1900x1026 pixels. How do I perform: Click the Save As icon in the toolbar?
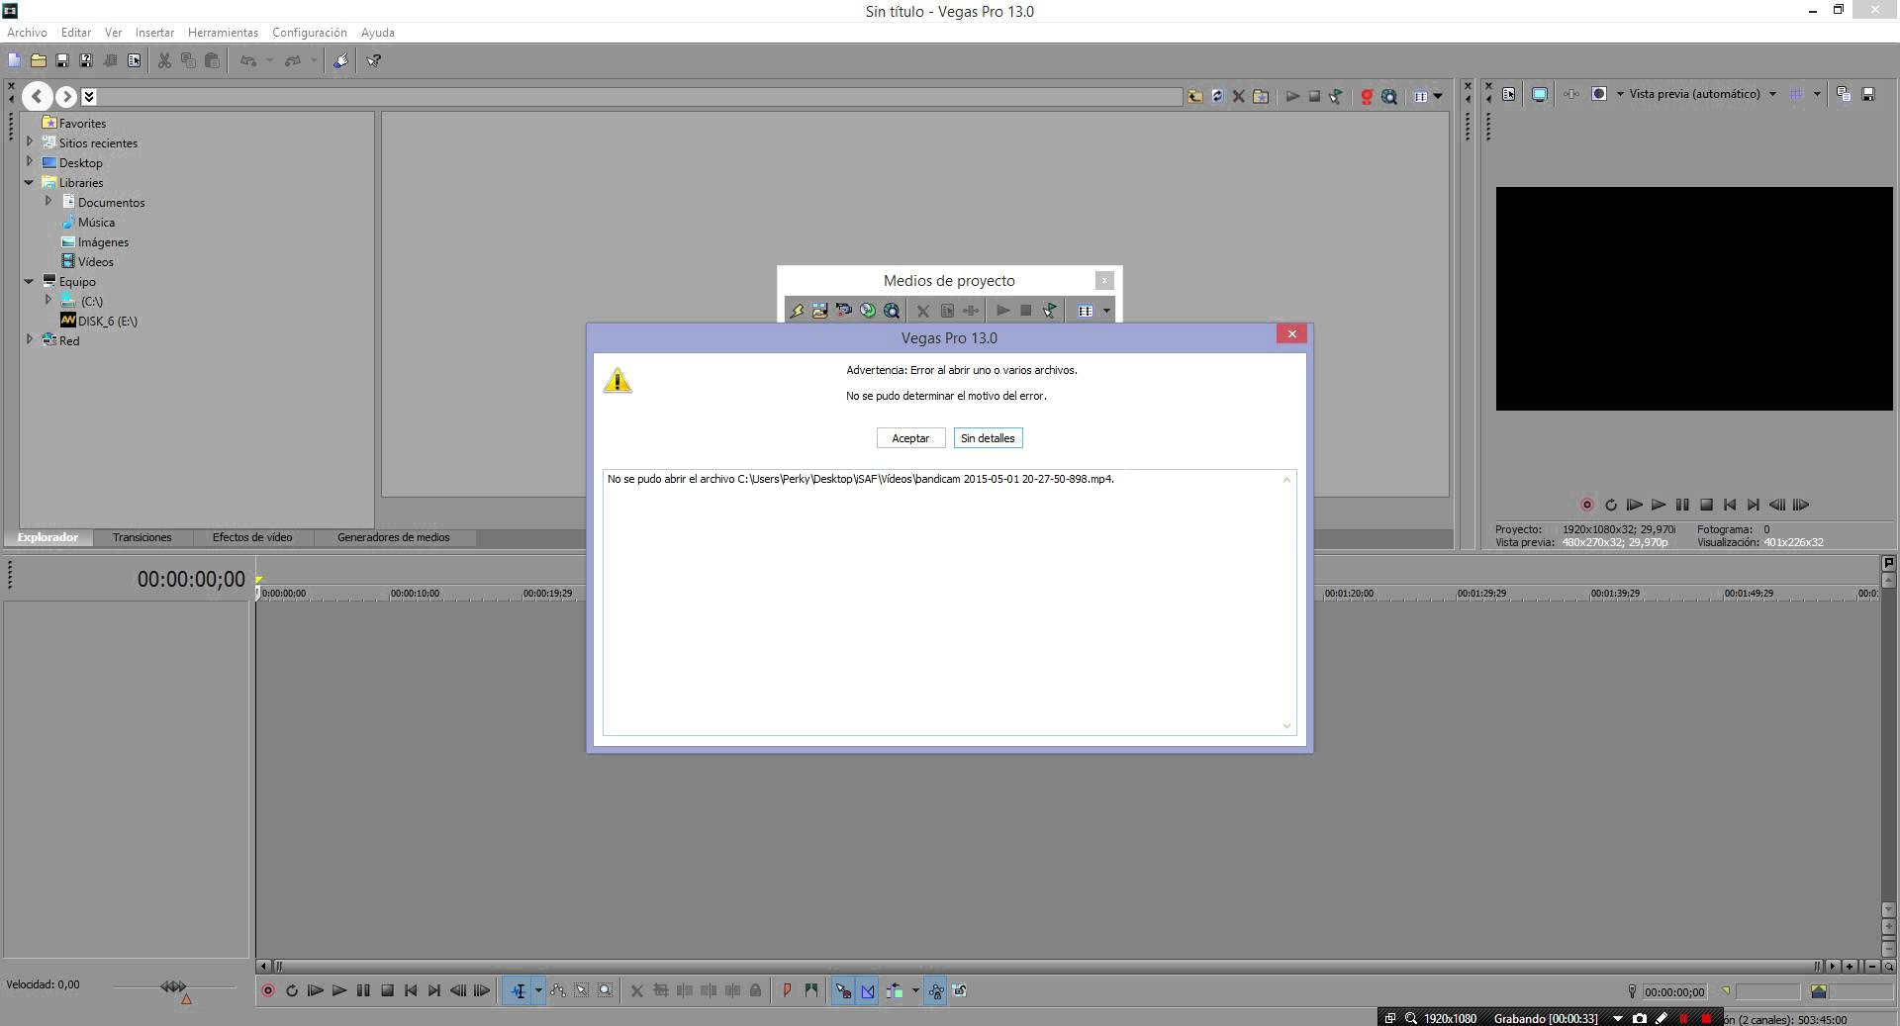[x=86, y=60]
